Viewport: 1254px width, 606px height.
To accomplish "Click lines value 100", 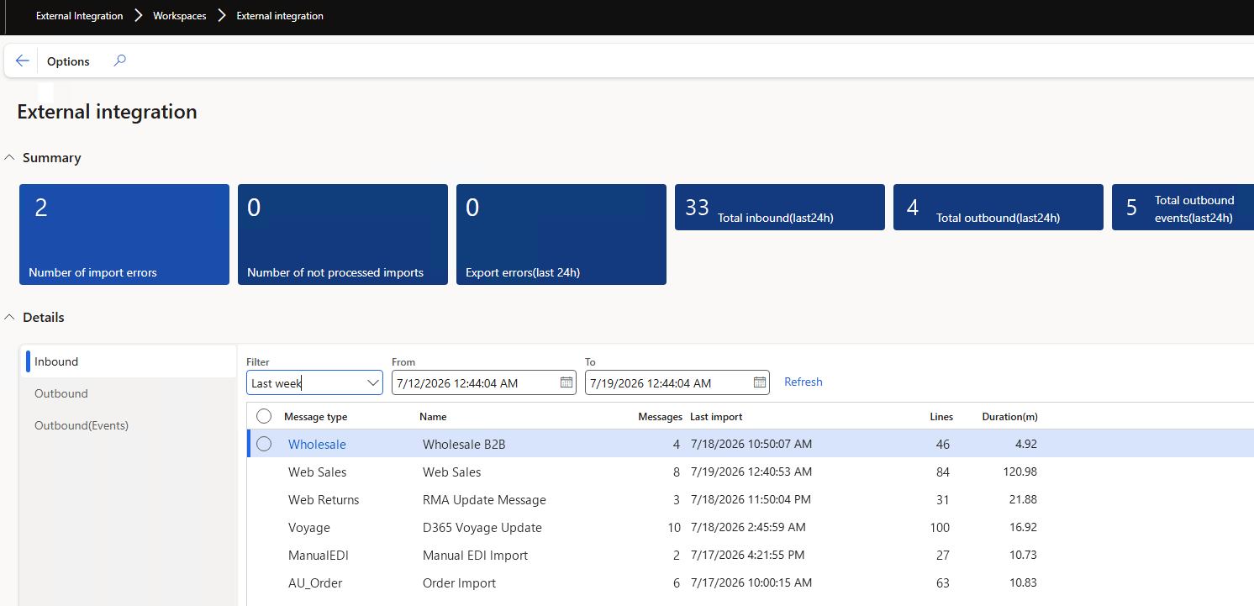I will click(940, 527).
